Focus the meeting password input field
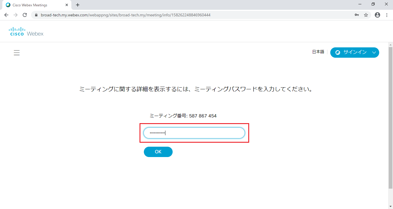The image size is (393, 209). 194,133
